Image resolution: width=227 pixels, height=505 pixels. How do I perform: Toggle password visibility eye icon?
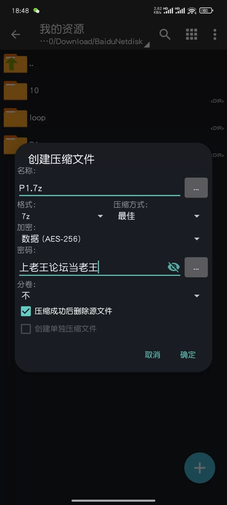(174, 267)
